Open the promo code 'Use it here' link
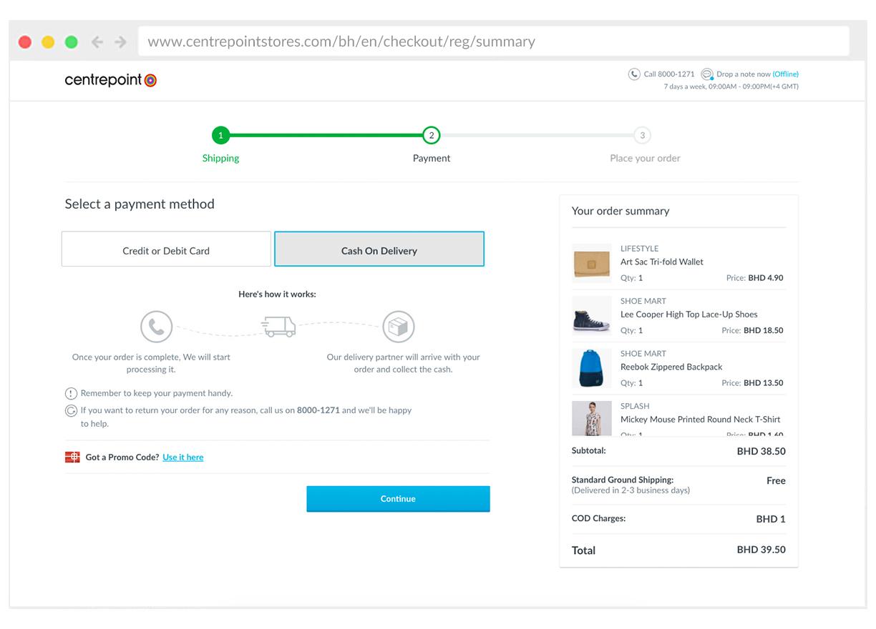The image size is (876, 629). tap(182, 457)
